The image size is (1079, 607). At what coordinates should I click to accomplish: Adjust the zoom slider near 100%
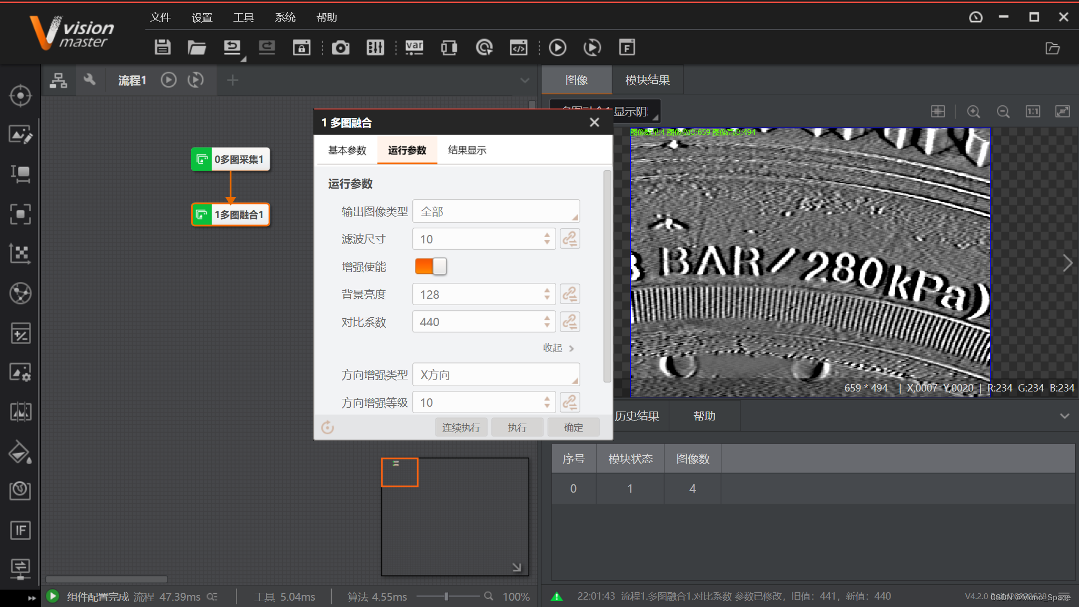[447, 596]
